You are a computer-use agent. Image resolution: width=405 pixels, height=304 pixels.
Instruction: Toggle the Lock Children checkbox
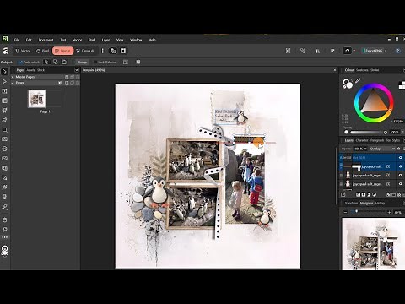click(x=95, y=62)
